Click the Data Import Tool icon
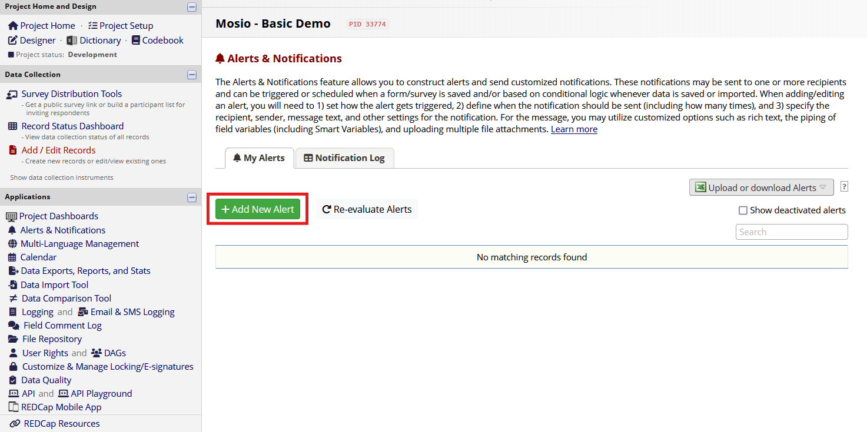Image resolution: width=867 pixels, height=432 pixels. pyautogui.click(x=13, y=285)
